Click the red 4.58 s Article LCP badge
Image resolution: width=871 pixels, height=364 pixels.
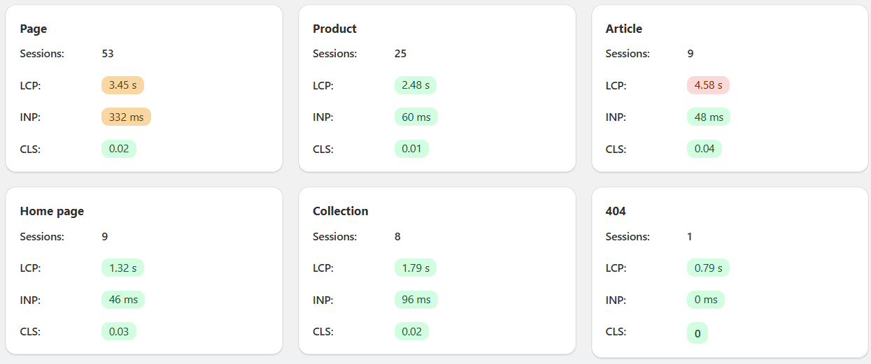pyautogui.click(x=708, y=85)
